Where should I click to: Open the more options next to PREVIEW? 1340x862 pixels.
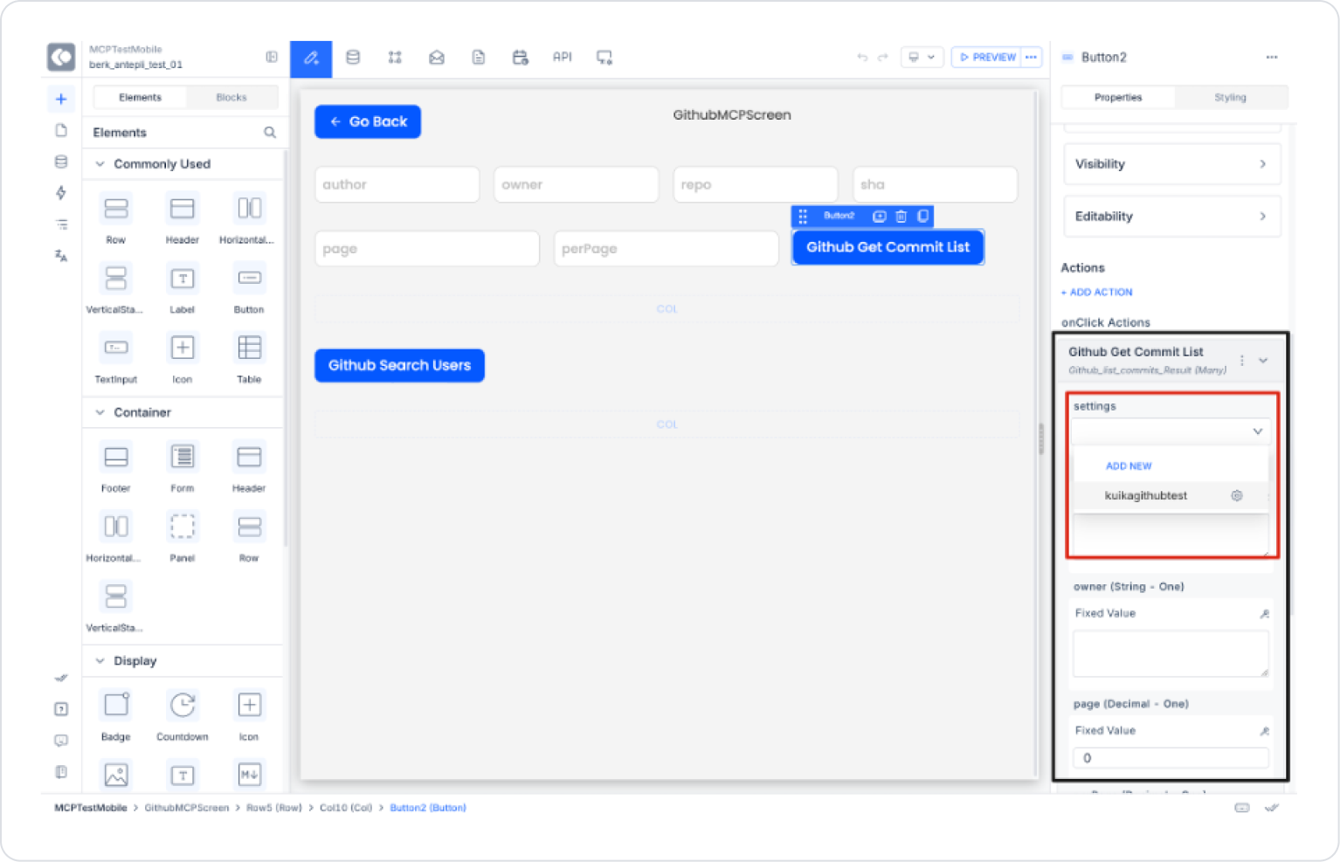tap(1032, 58)
